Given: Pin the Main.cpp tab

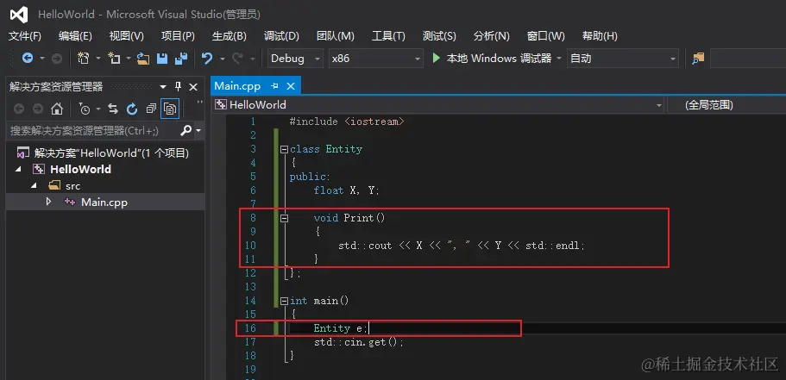Looking at the screenshot, I should point(274,86).
